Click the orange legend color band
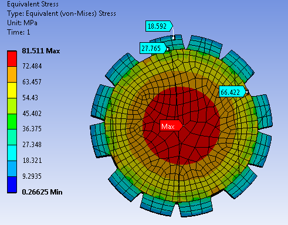 (12, 74)
